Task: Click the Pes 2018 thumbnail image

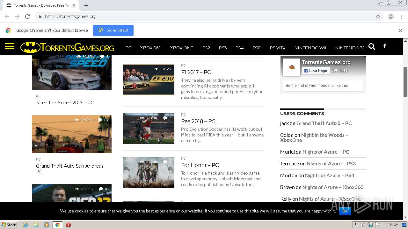Action: click(149, 128)
